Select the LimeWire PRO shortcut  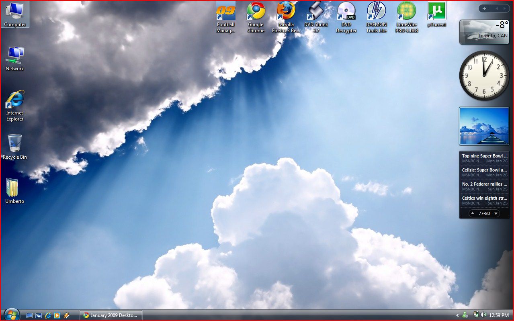(407, 17)
